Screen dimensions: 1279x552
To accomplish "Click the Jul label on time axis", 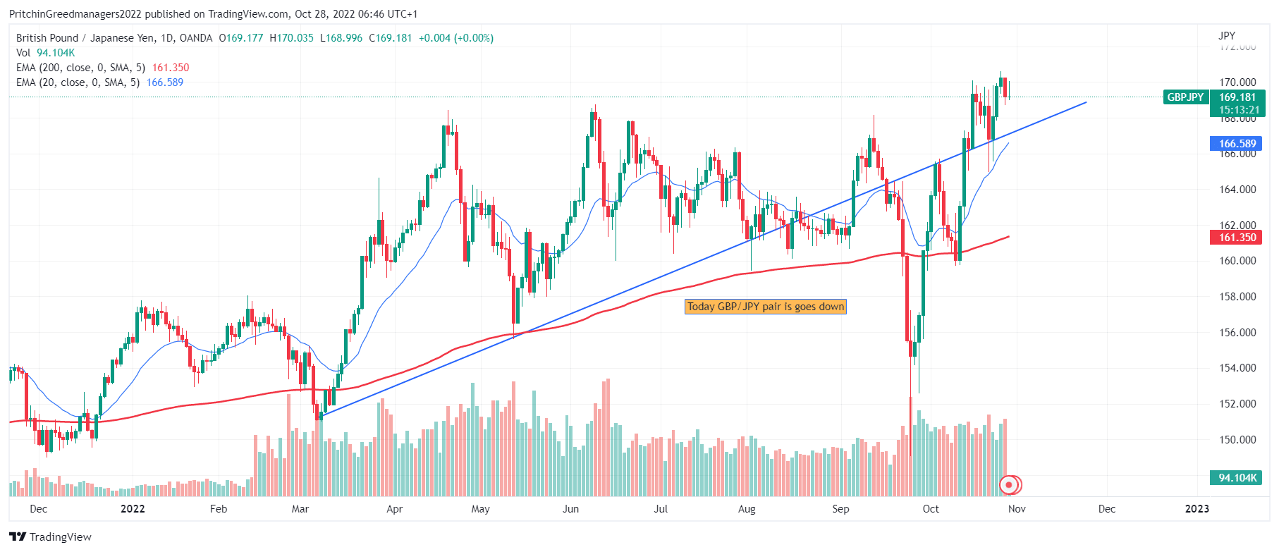I will (x=661, y=509).
